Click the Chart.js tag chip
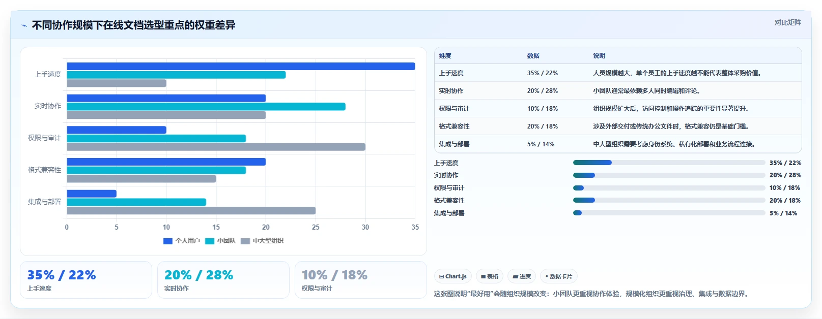822x319 pixels. point(453,276)
